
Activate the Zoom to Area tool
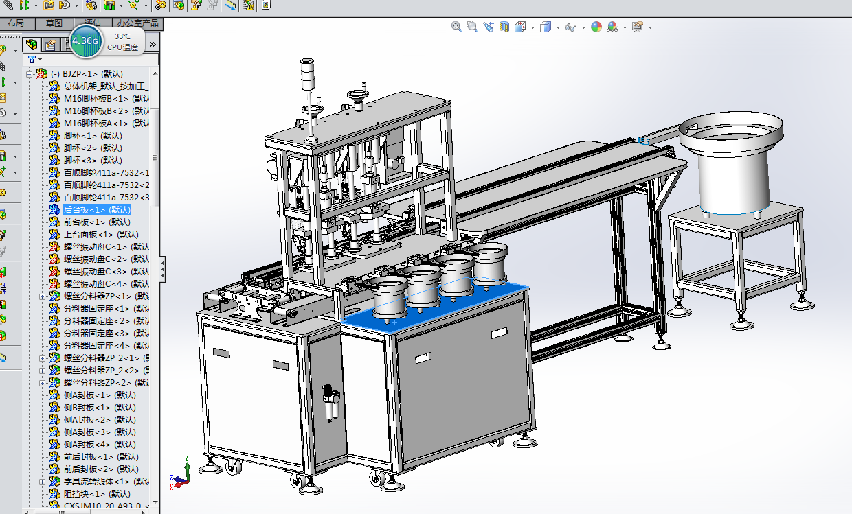(x=472, y=27)
